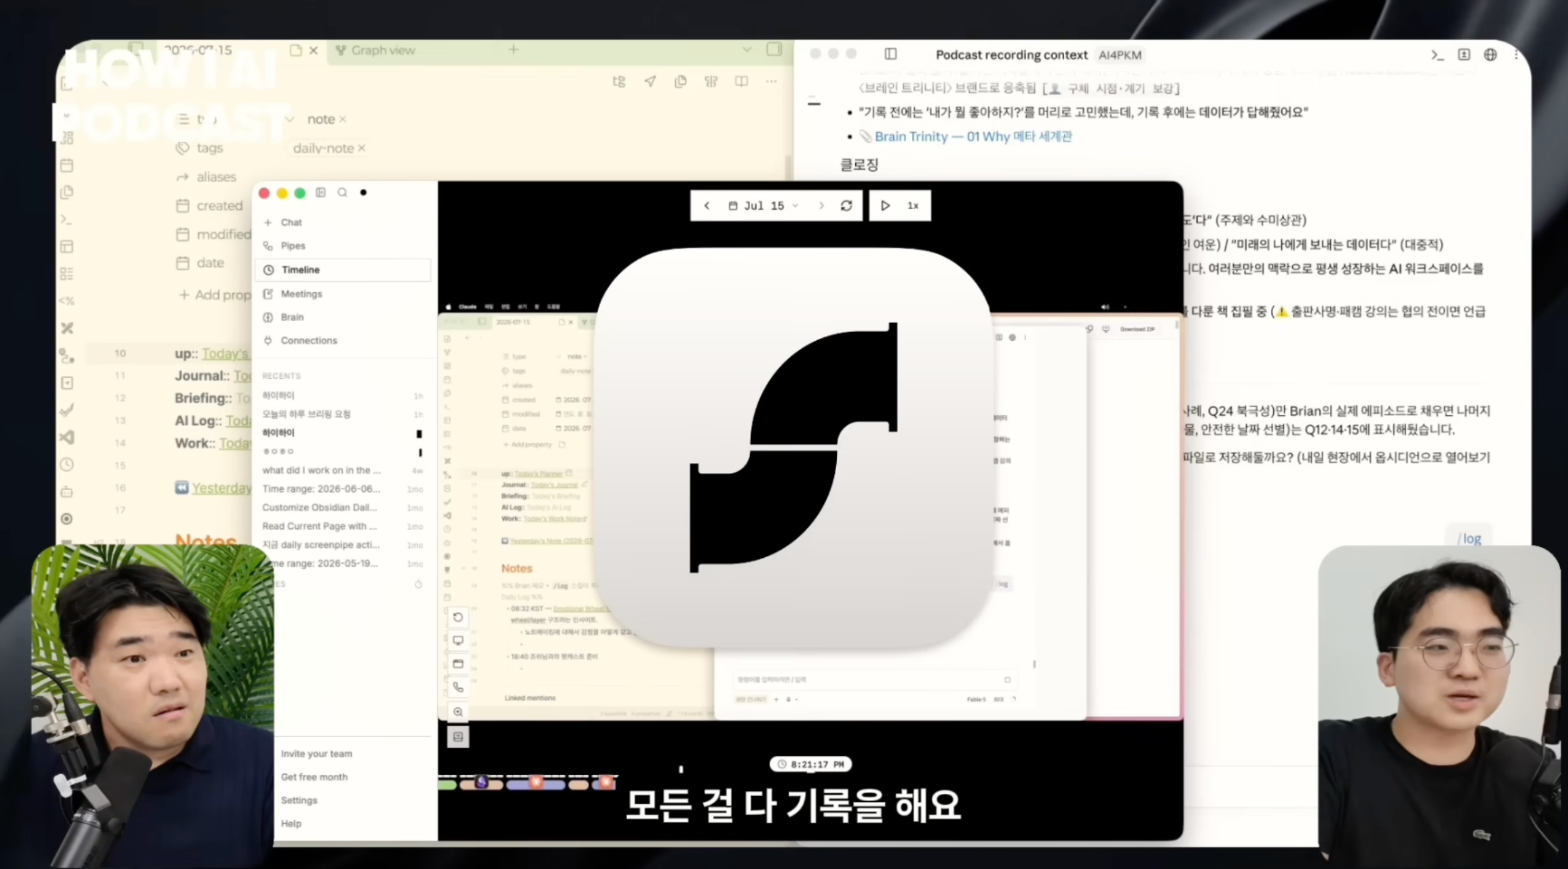Click the app-window icon in timeline tools
1568x869 pixels.
pyautogui.click(x=458, y=665)
